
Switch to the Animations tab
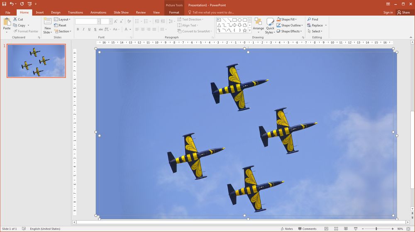coord(98,12)
